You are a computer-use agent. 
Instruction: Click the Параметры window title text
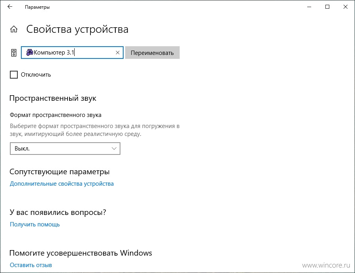click(x=37, y=7)
